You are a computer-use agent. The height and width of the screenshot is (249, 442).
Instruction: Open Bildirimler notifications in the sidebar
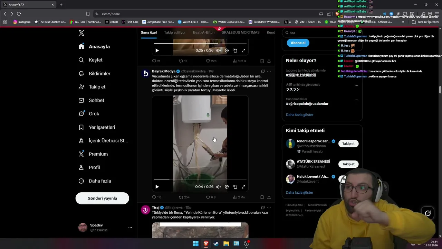pyautogui.click(x=94, y=73)
